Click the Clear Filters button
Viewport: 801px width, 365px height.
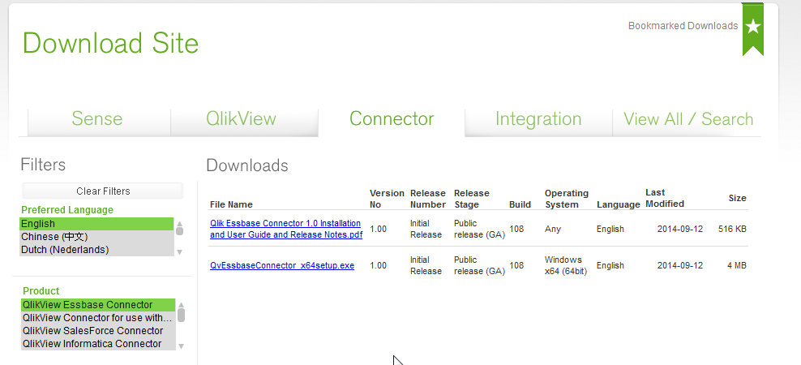(103, 191)
